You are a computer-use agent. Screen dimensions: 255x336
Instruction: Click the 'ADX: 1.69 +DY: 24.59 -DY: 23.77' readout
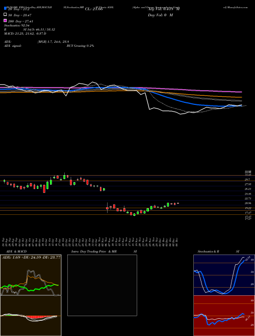coord(31,257)
